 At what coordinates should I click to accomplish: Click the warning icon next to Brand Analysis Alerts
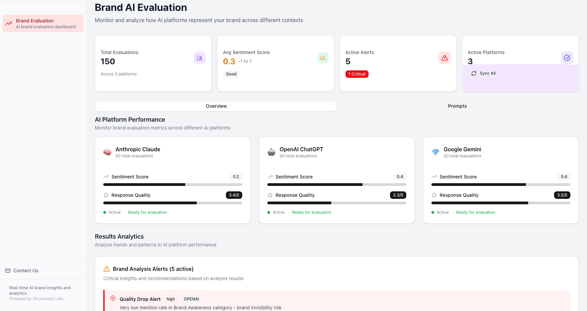[x=106, y=269]
